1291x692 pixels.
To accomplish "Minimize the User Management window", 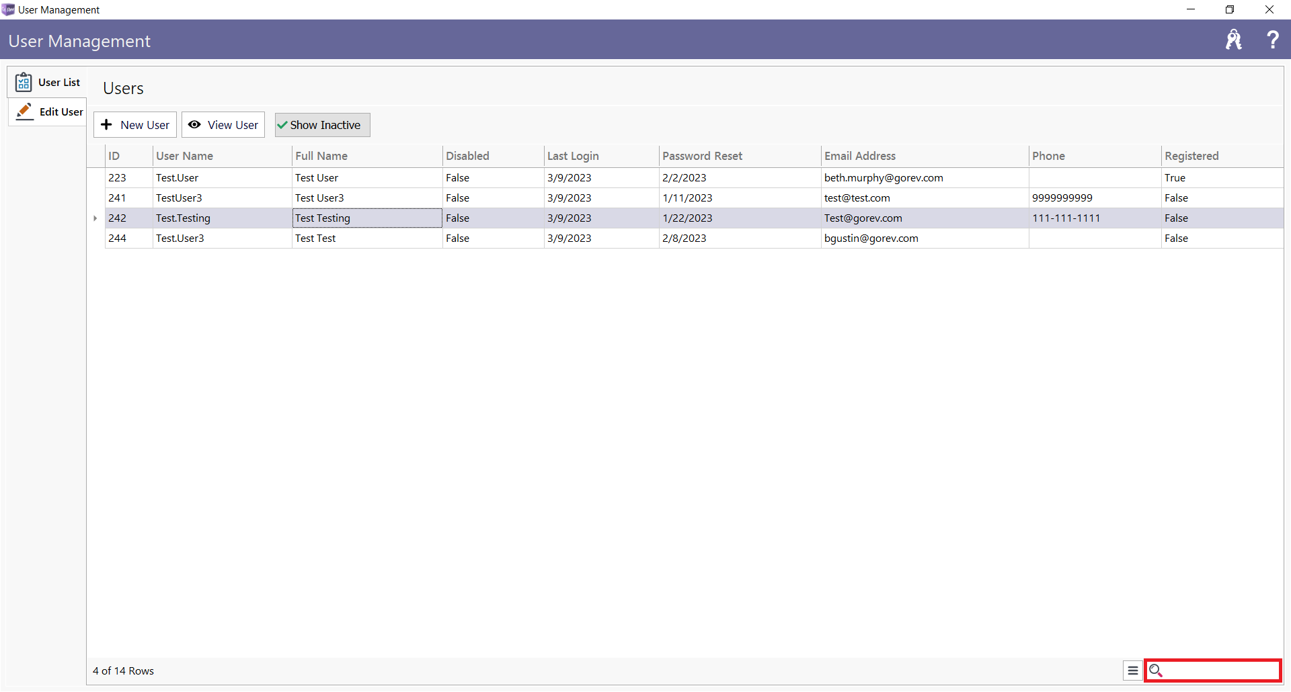I will click(x=1191, y=9).
